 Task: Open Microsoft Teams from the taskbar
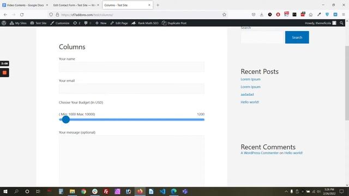[x=185, y=191]
